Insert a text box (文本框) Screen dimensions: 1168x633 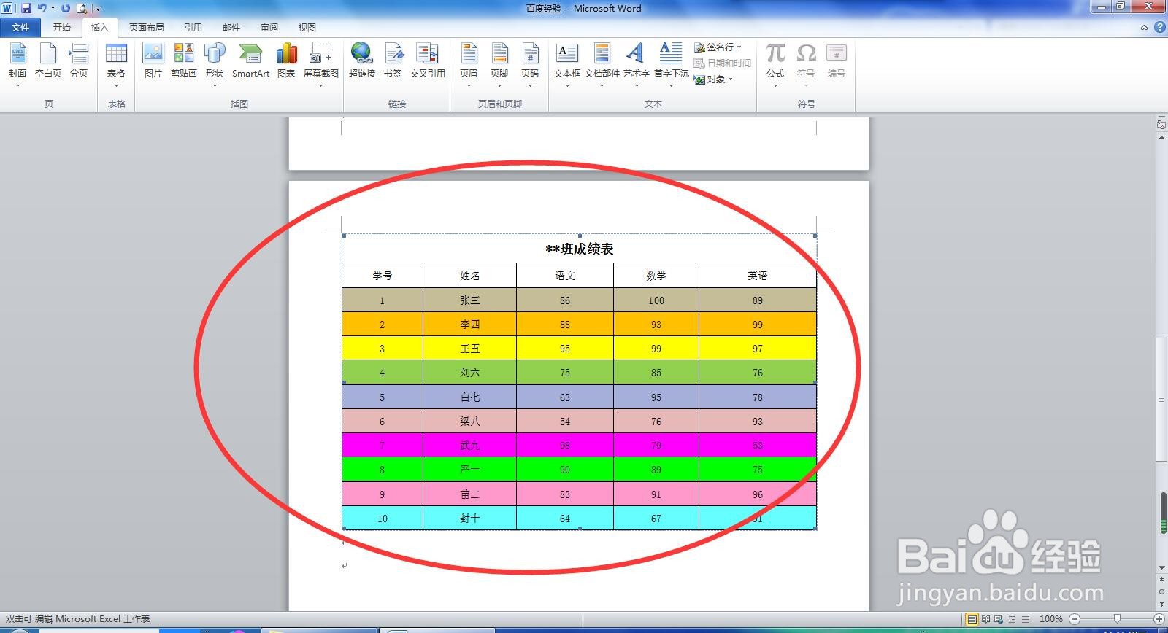tap(567, 64)
